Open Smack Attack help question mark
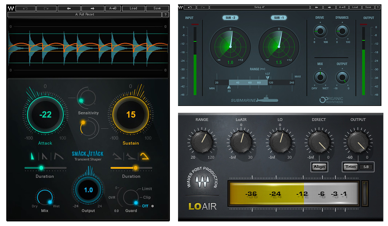388x226 pixels. (x=166, y=15)
